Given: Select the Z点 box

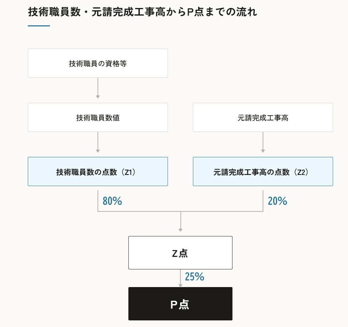Looking at the screenshot, I should [180, 253].
